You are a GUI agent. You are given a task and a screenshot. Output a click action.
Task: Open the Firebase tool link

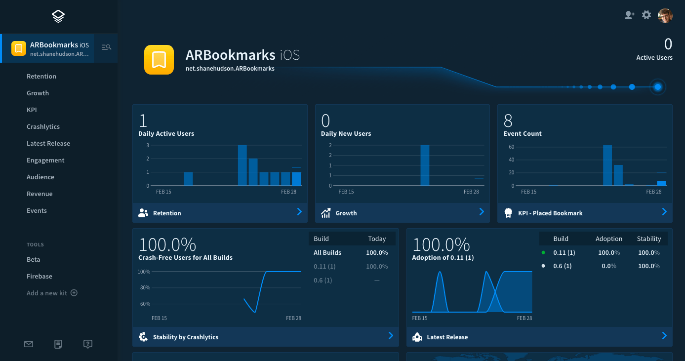40,277
